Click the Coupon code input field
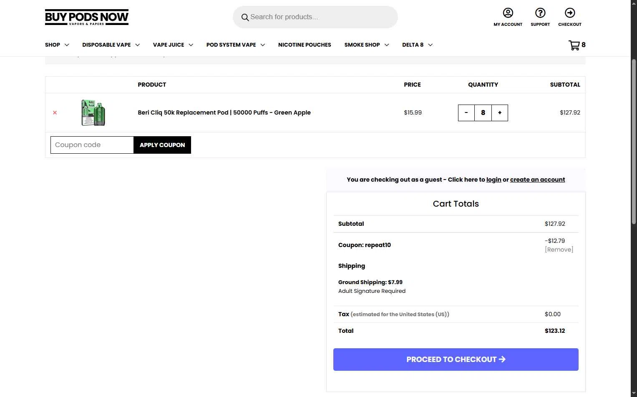Viewport: 637px width, 397px height. click(92, 145)
